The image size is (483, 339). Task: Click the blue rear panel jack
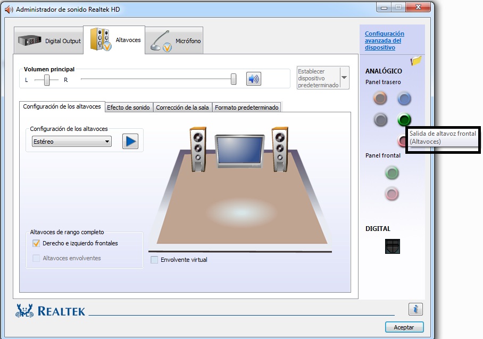pyautogui.click(x=404, y=98)
